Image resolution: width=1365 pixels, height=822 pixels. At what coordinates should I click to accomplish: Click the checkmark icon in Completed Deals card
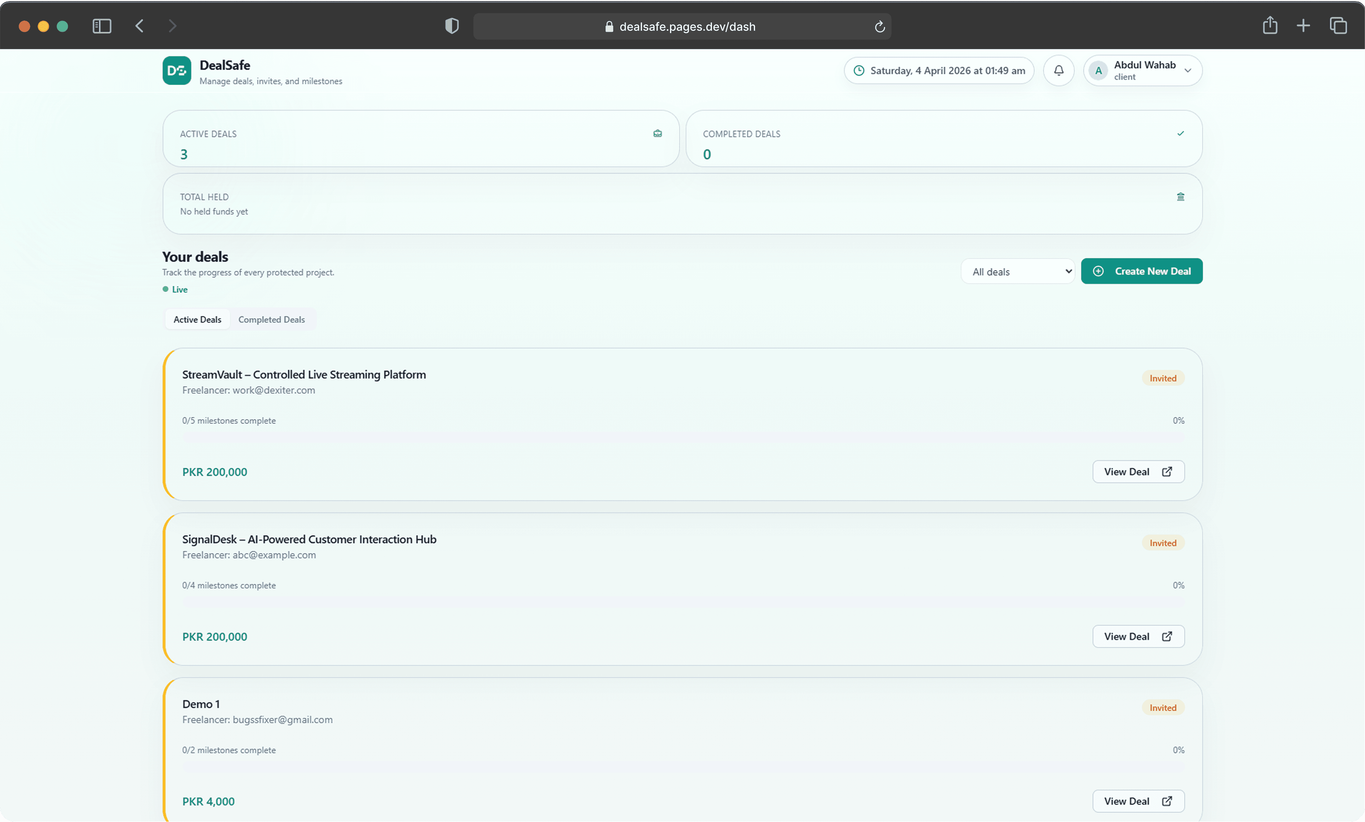coord(1181,134)
